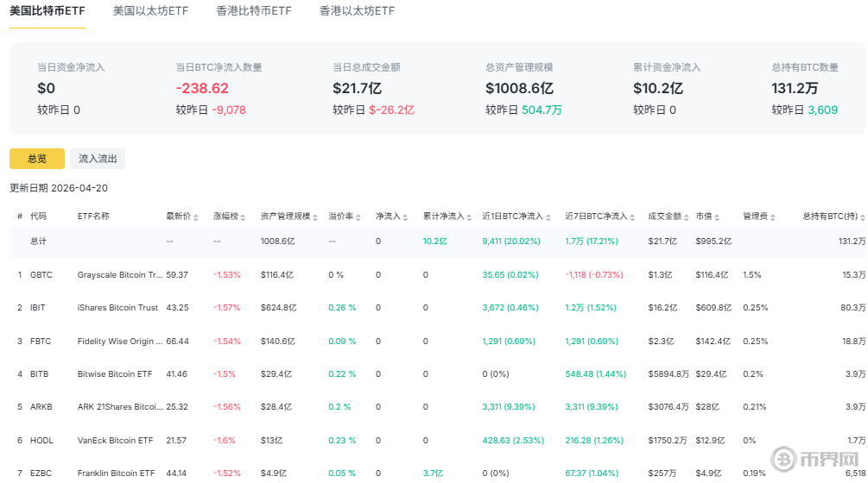Click the 当日总成交金额 value $21.7亿

pos(357,89)
